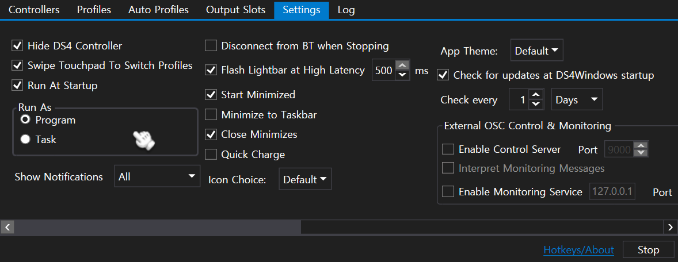Click the horizontal scrollbar left arrow
Image resolution: width=678 pixels, height=262 pixels.
7,226
